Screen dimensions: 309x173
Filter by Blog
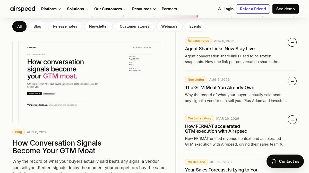[37, 26]
